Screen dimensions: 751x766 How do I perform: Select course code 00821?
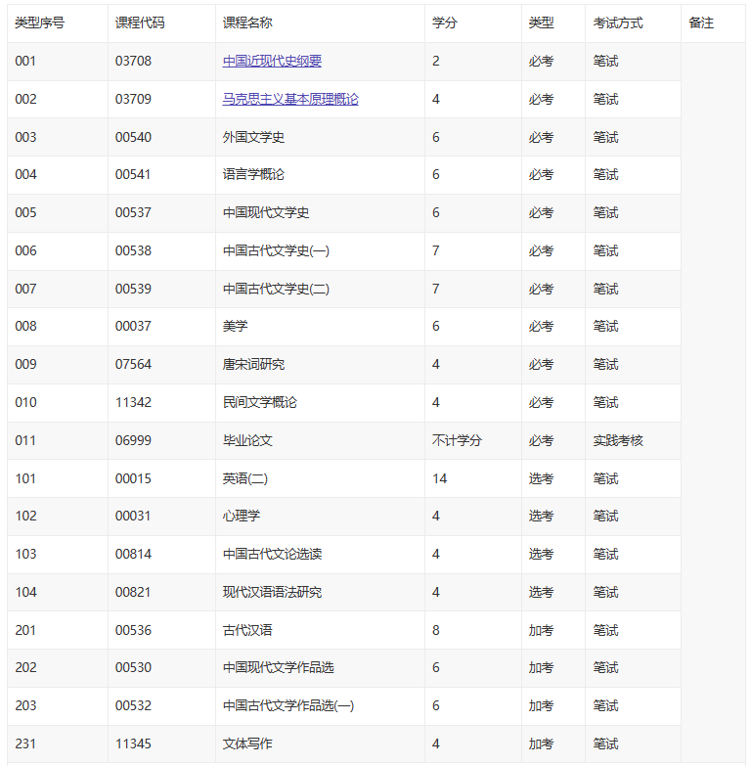pos(133,592)
